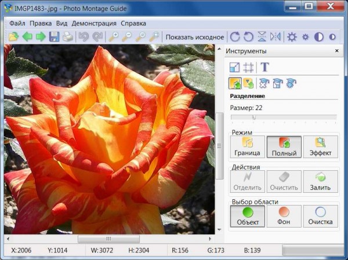Select the Text tool T icon
348x260 pixels.
[264, 67]
